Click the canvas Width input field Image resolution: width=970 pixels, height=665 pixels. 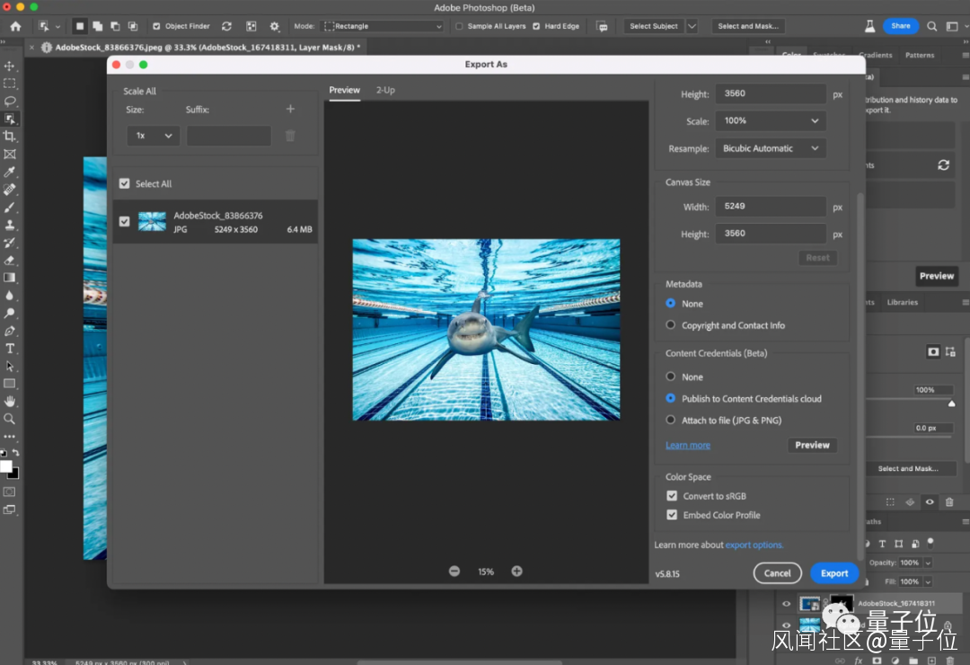[770, 207]
